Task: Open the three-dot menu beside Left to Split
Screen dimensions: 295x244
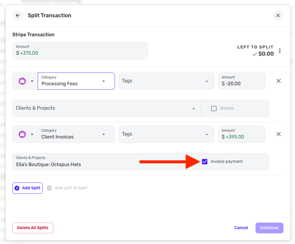Action: (280, 51)
